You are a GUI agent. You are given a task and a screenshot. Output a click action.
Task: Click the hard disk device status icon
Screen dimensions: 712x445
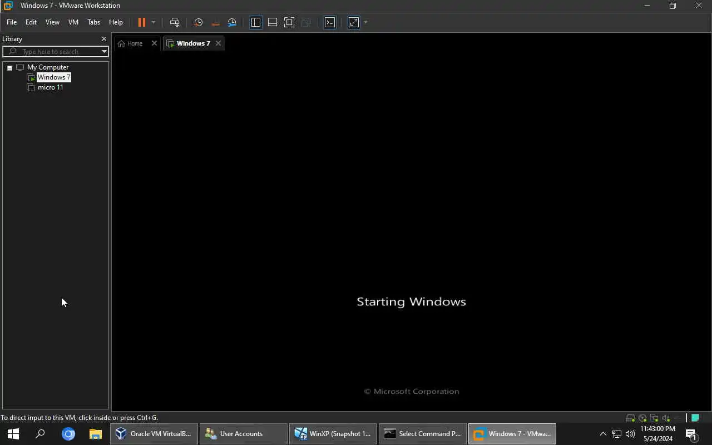point(630,418)
